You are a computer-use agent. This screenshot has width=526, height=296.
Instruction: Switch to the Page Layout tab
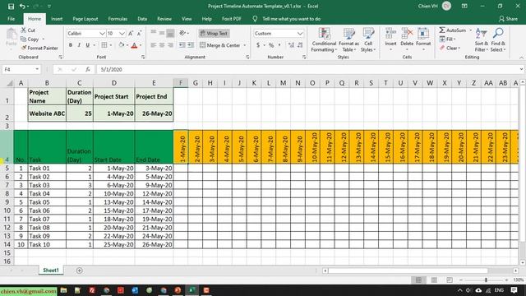[x=85, y=19]
